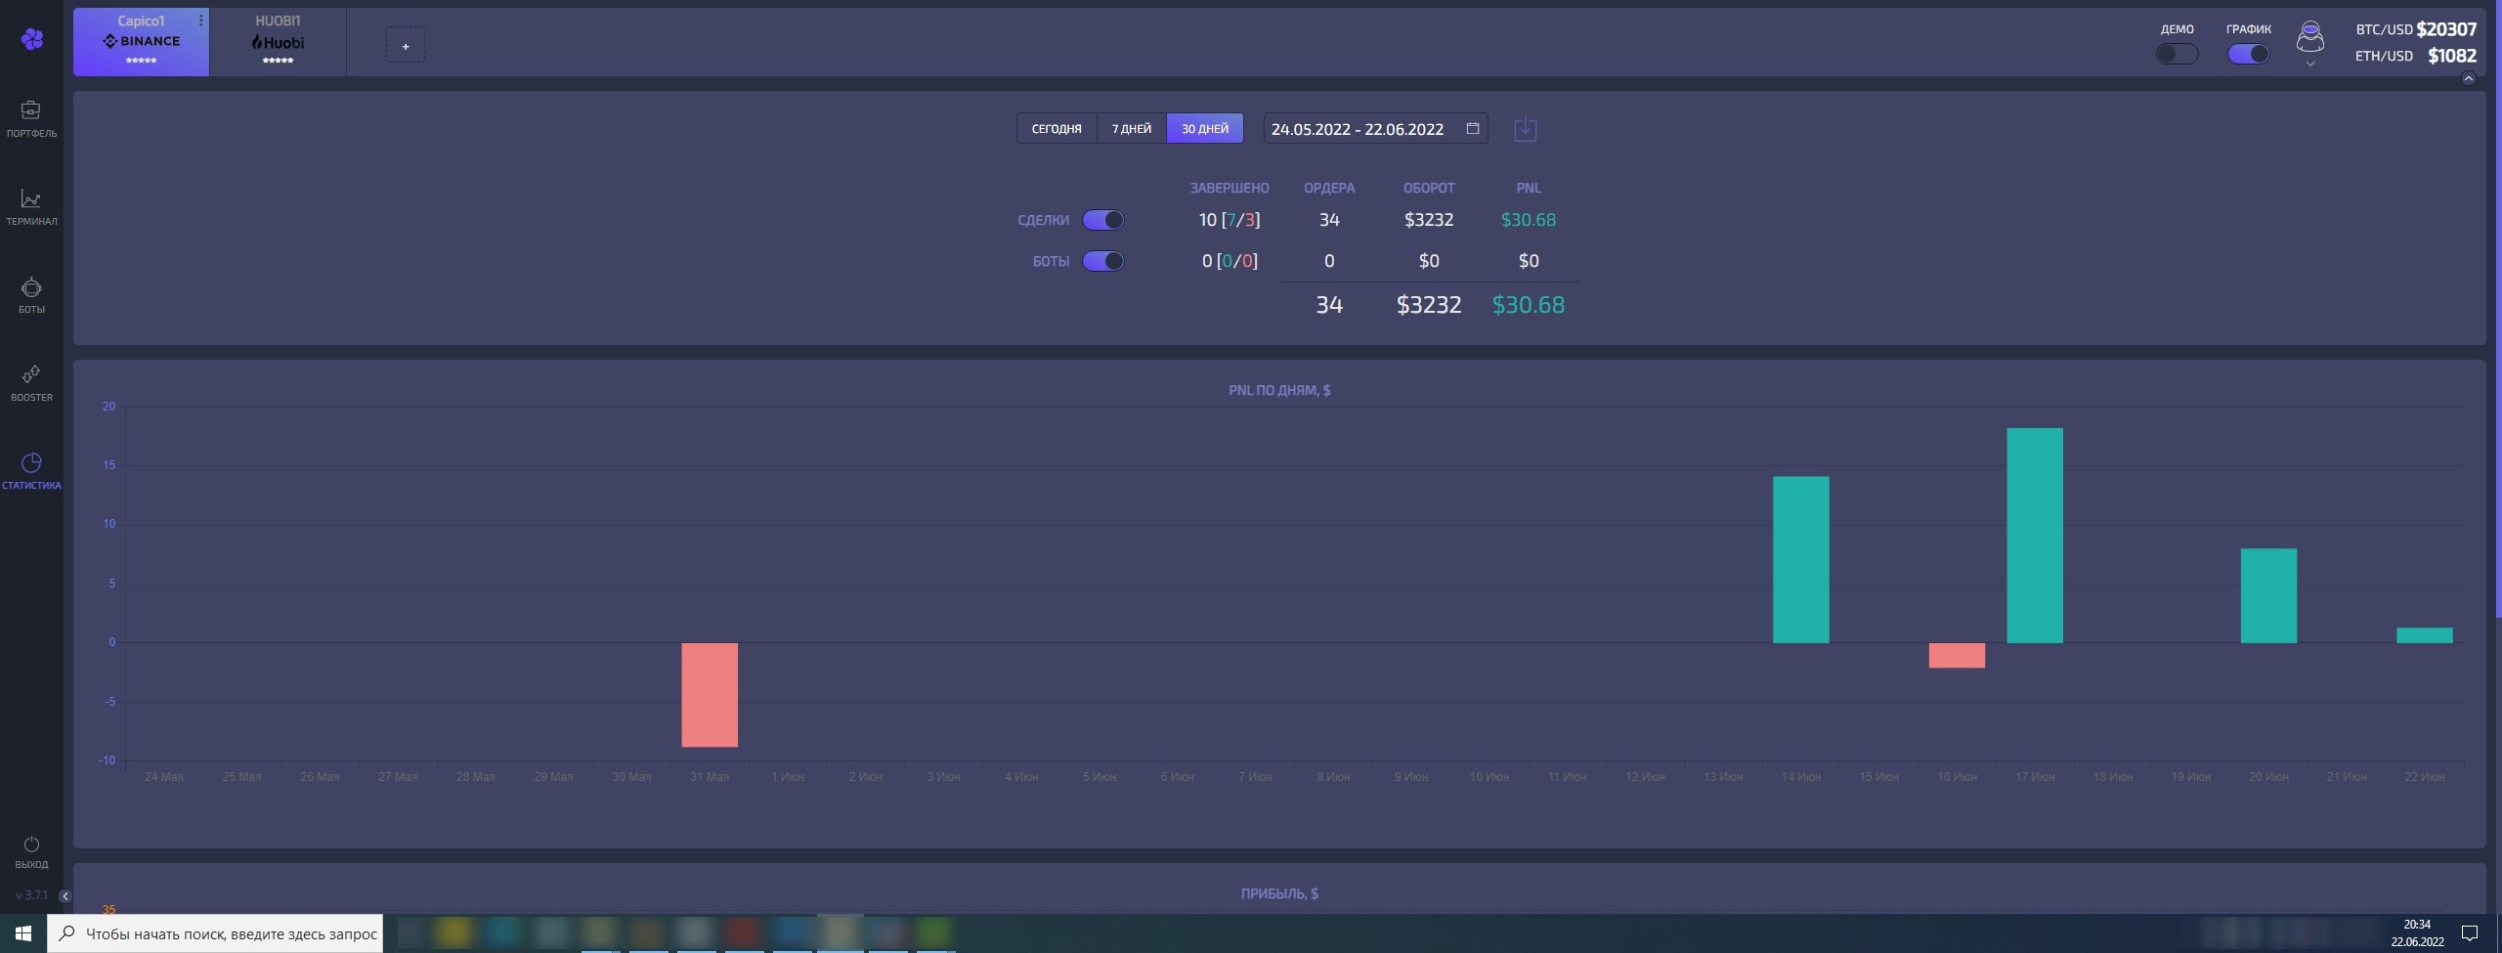Click the total turnover $3232 value
The image size is (2502, 953).
pos(1429,305)
